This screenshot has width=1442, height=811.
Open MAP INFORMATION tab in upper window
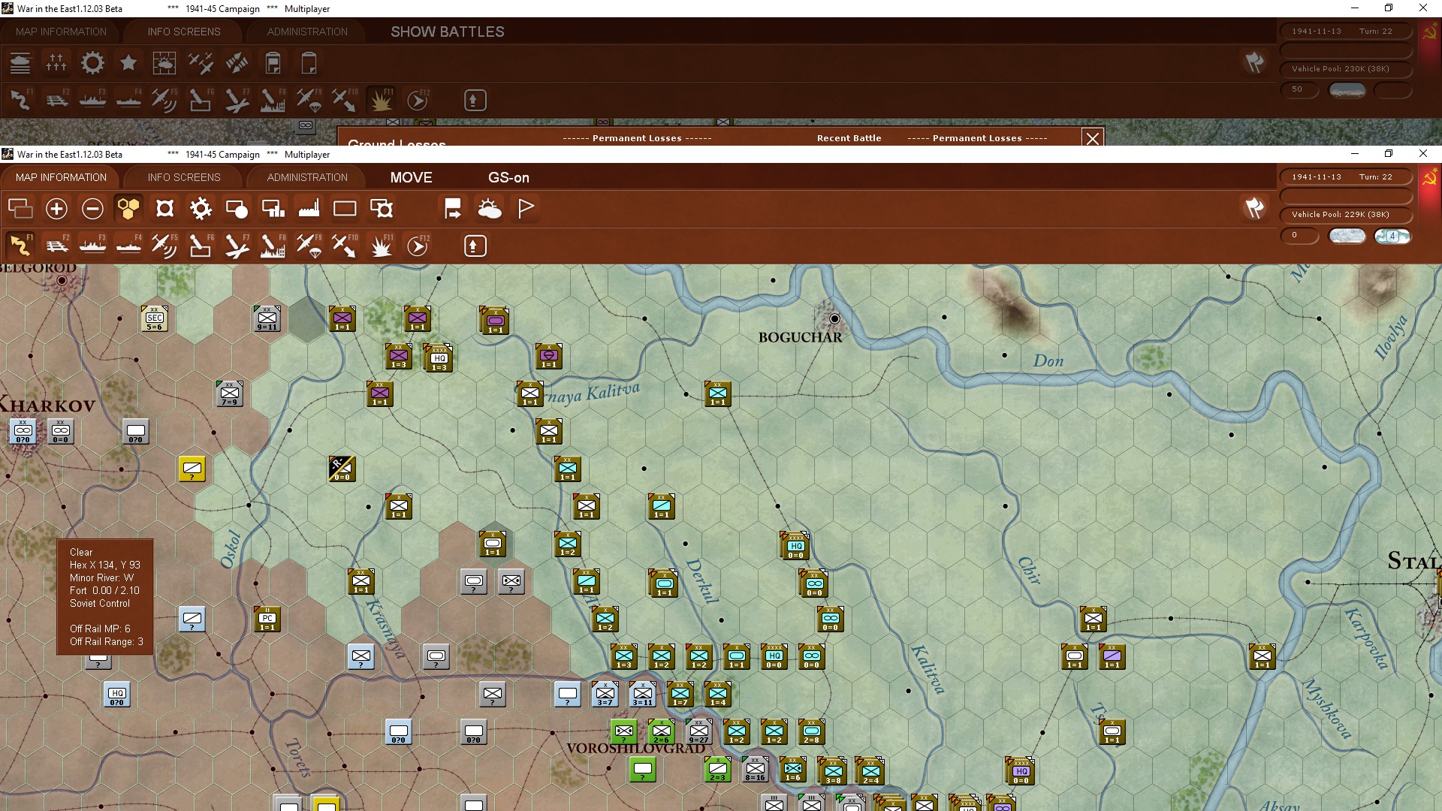tap(61, 32)
